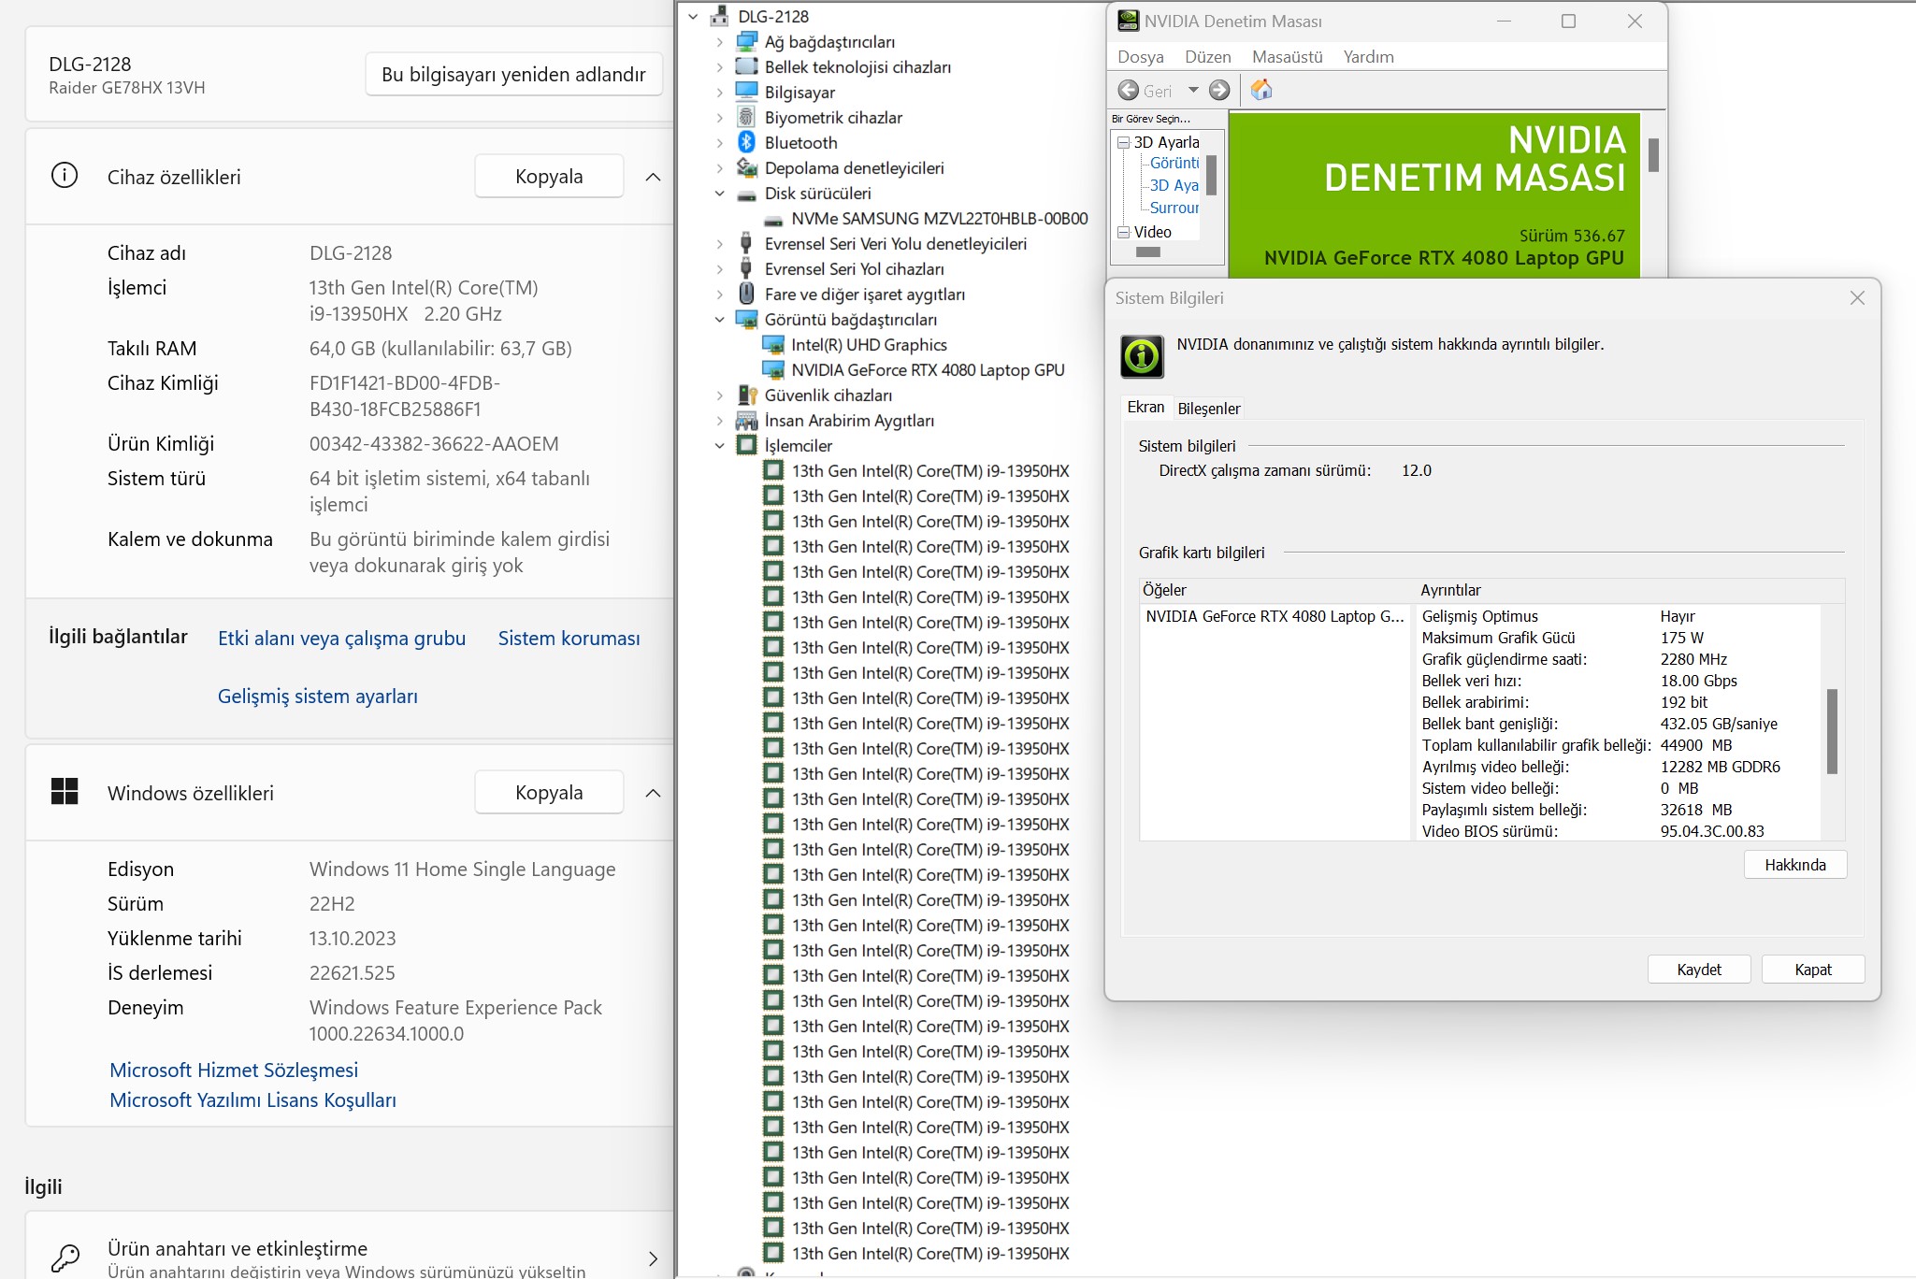The image size is (1916, 1279).
Task: Expand the Ağ bağdaştırıcıları node
Action: tap(719, 41)
